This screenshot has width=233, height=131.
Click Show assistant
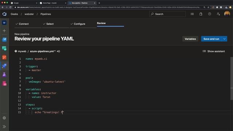tap(214, 51)
